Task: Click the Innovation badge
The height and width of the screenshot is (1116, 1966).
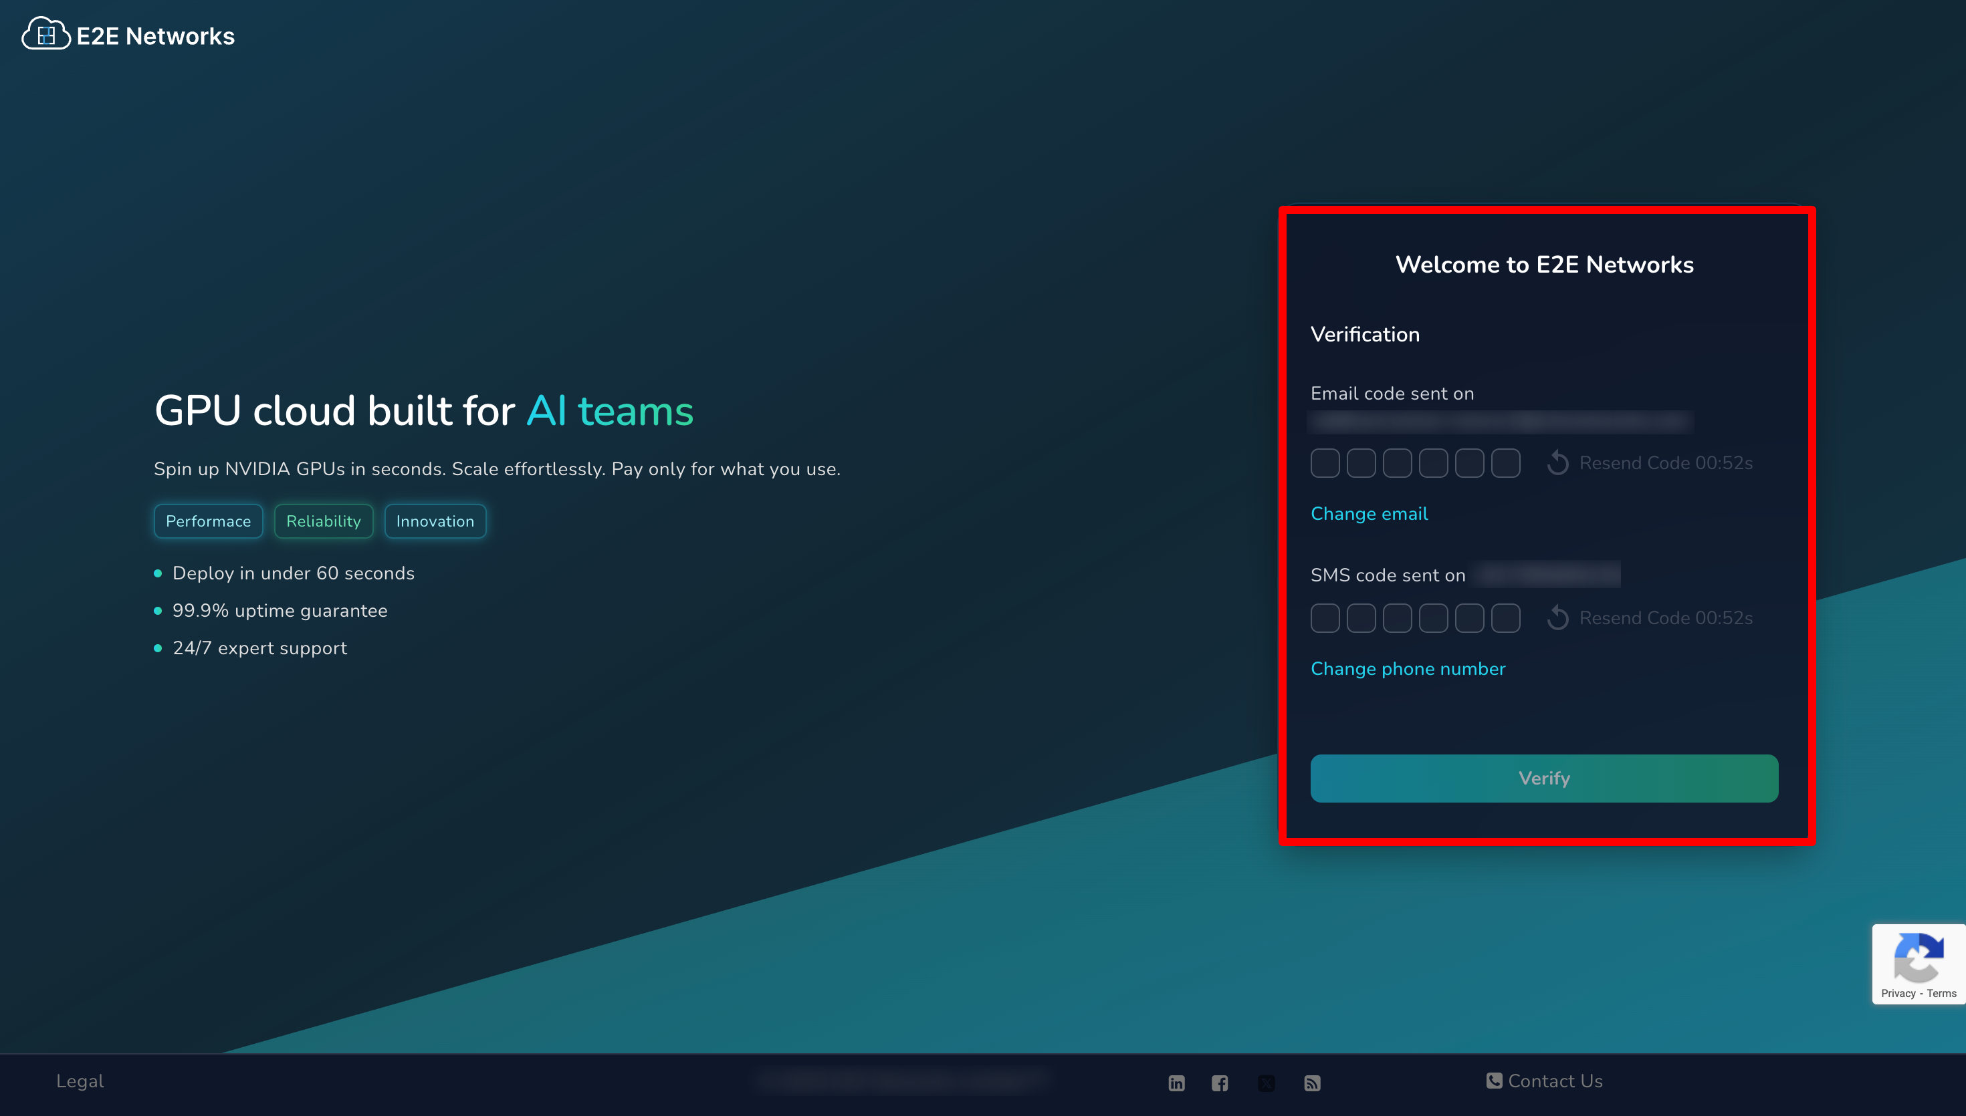Action: click(435, 521)
